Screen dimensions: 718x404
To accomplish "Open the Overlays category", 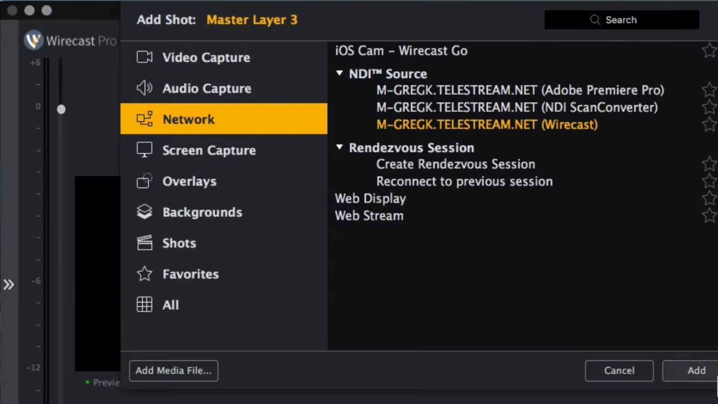I will pos(224,181).
